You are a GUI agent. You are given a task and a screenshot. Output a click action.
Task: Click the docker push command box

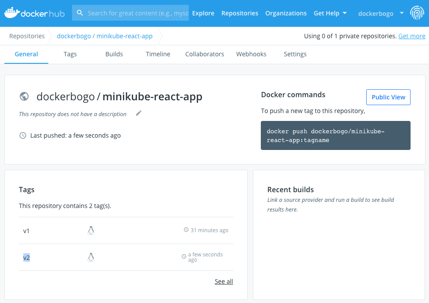point(335,135)
